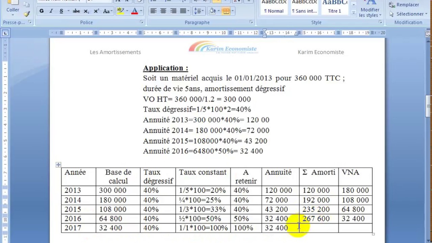The image size is (432, 243).
Task: Click the '100%' A retenir cell
Action: (x=246, y=228)
